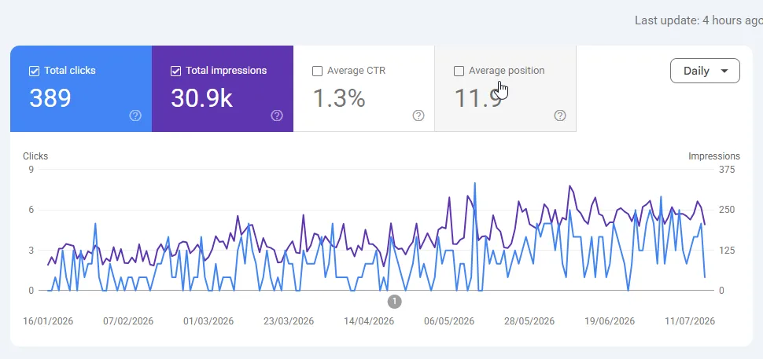Click the 375 impressions axis value

(727, 170)
